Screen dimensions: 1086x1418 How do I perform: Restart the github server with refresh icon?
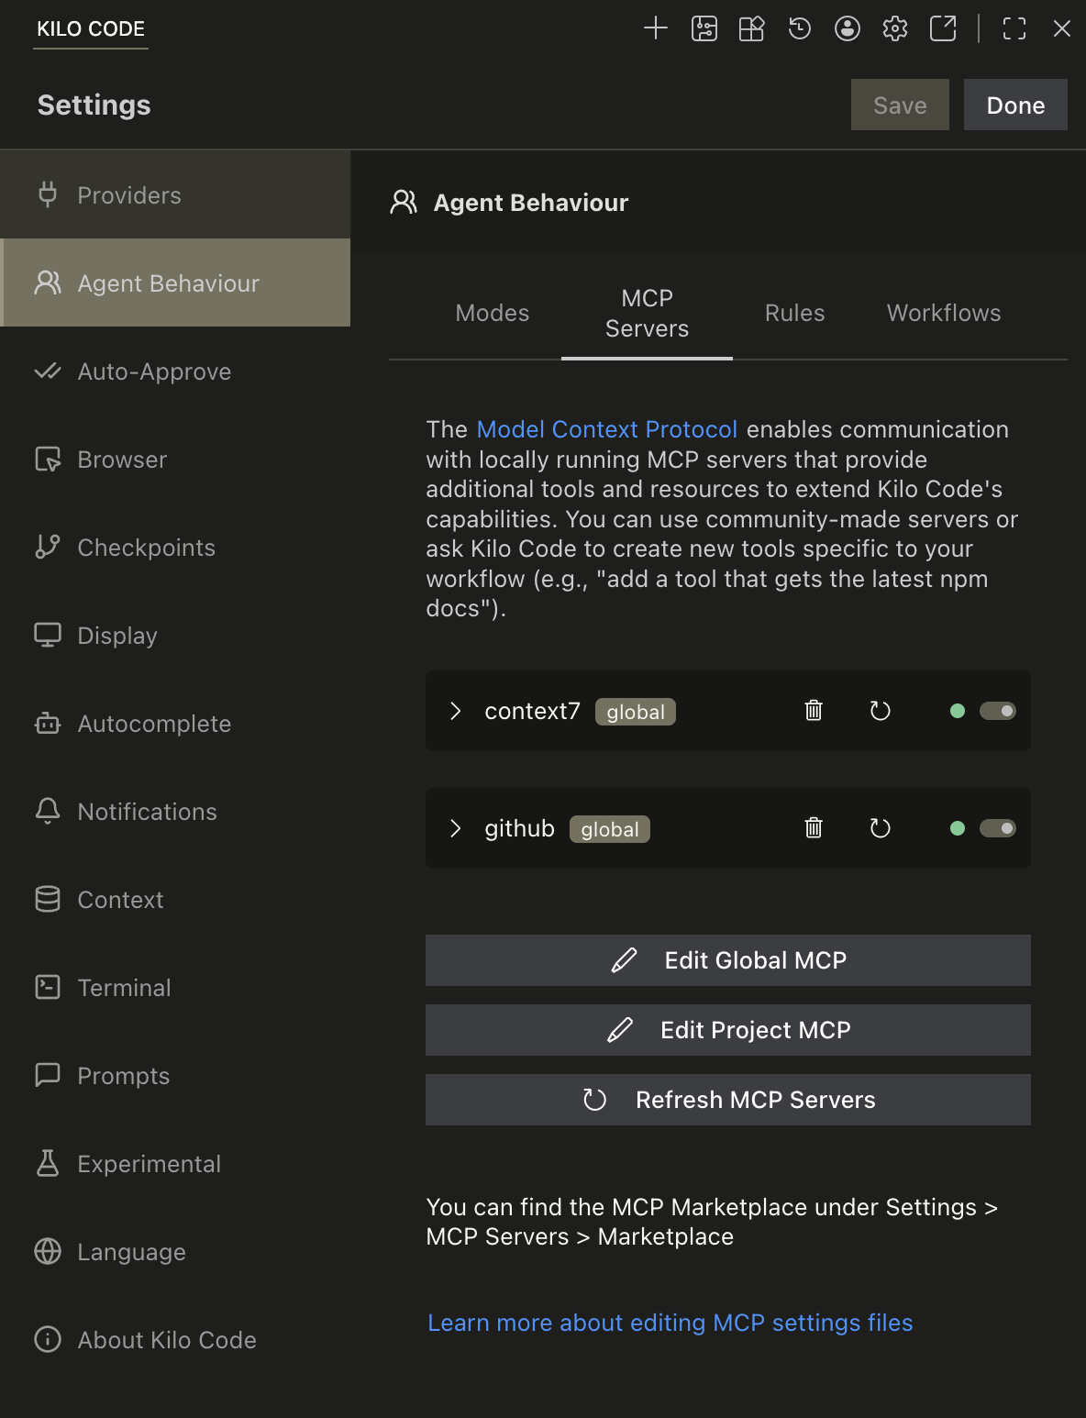click(880, 828)
